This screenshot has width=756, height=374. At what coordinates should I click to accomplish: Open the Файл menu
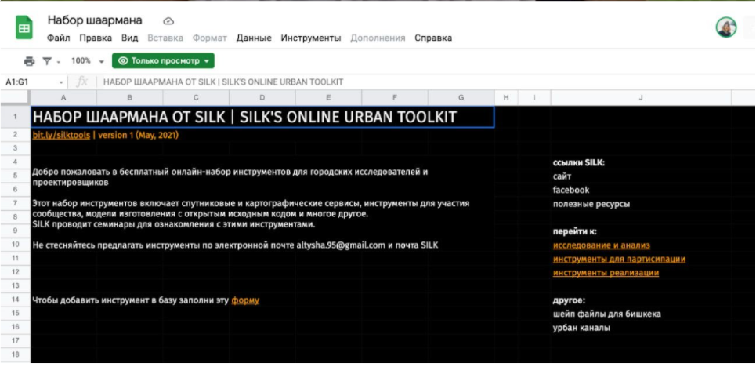[x=59, y=38]
